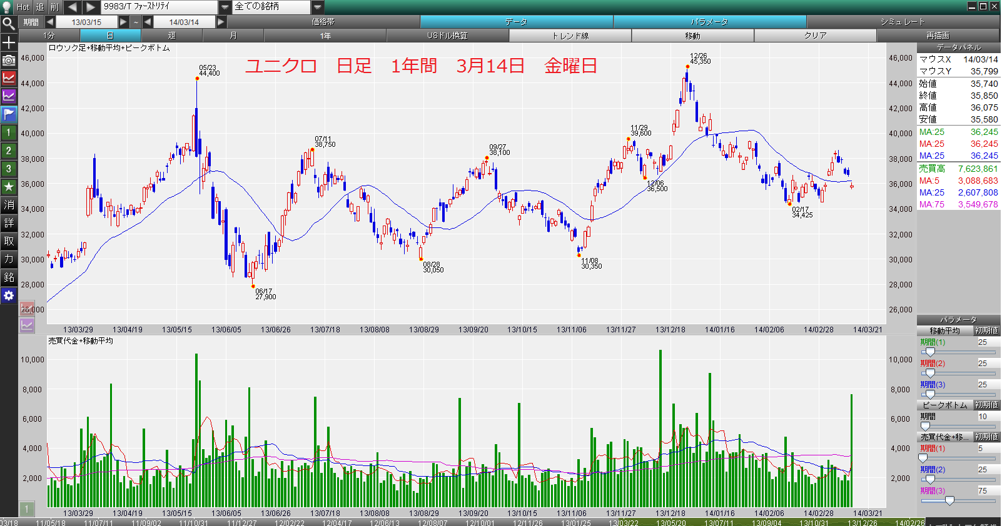Step end date 14/03/14 forward
The width and height of the screenshot is (1007, 526).
pyautogui.click(x=221, y=22)
